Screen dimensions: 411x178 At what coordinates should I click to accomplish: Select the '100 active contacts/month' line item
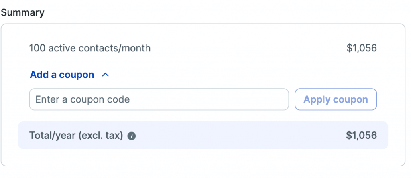pyautogui.click(x=90, y=49)
